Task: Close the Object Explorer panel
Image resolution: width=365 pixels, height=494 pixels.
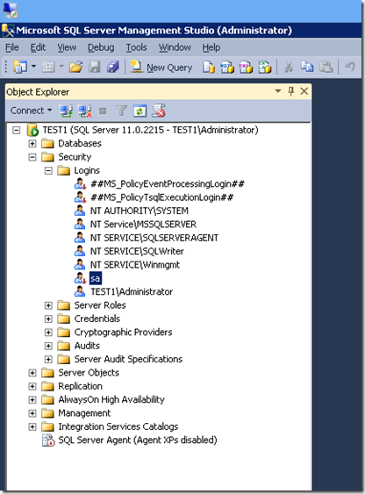Action: tap(304, 91)
